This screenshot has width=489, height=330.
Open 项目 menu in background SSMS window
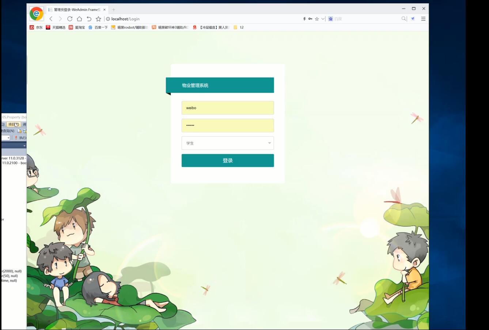coord(13,124)
